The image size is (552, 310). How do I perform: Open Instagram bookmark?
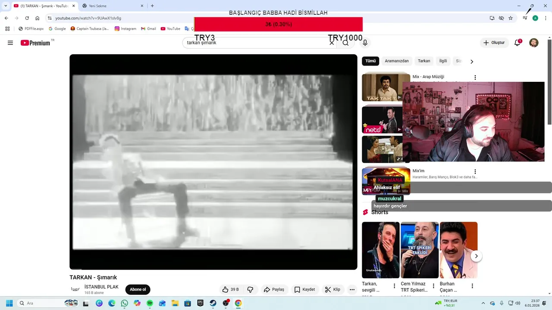click(x=125, y=28)
